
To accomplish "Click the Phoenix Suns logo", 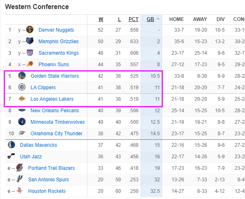I will pyautogui.click(x=30, y=64).
